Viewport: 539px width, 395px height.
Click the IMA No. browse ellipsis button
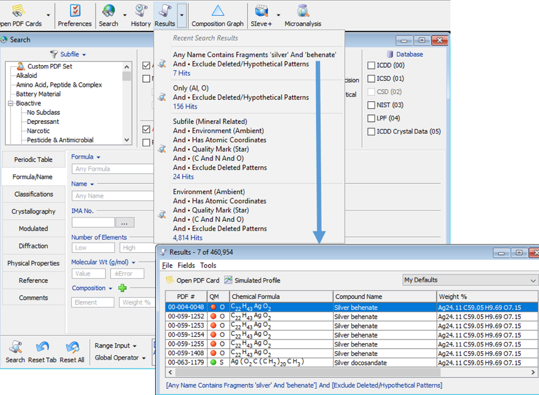coord(125,223)
